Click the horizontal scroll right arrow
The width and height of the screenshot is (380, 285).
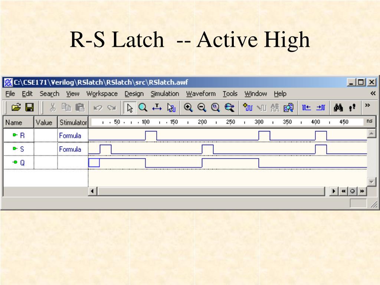[334, 191]
